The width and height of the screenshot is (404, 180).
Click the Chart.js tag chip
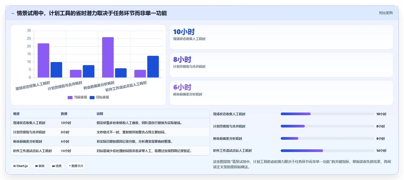20,166
